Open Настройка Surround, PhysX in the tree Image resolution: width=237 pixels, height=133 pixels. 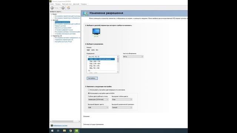tap(63, 42)
